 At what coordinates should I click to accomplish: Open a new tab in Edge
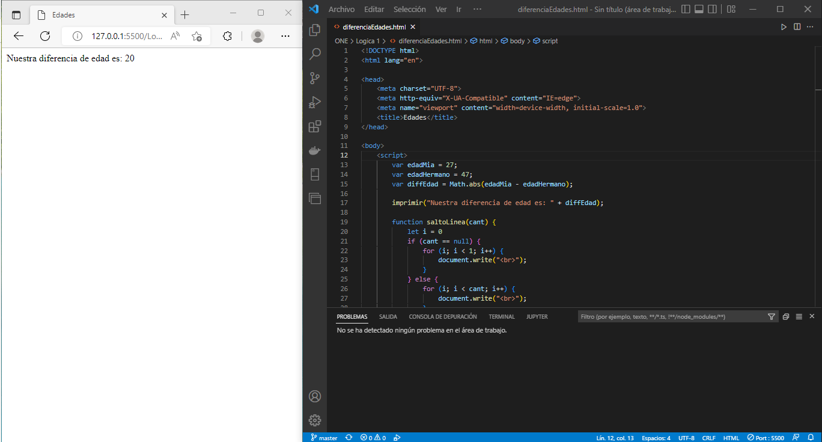(x=185, y=14)
